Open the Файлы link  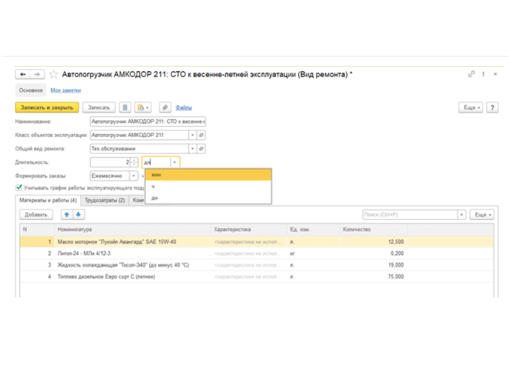click(183, 107)
